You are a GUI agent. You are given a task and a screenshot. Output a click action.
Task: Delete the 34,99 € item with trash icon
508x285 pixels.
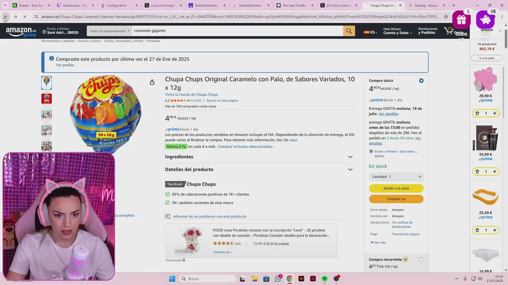coord(477,171)
